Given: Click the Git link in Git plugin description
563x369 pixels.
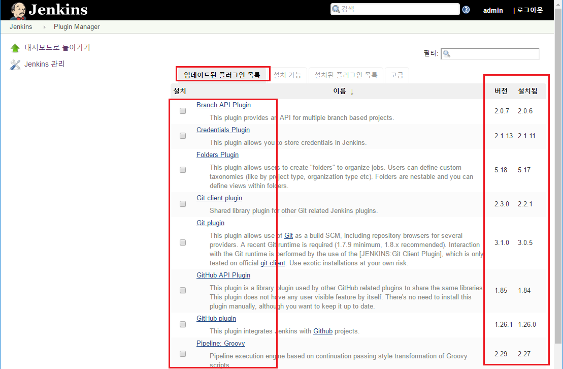Looking at the screenshot, I should pos(288,235).
